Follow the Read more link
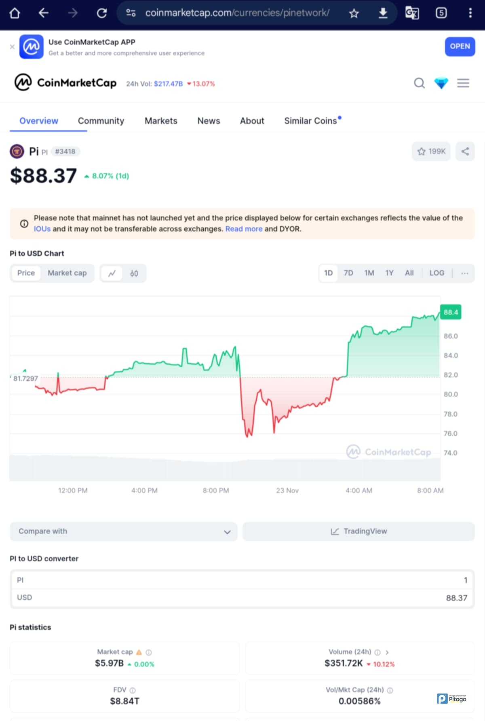Image resolution: width=485 pixels, height=721 pixels. tap(244, 229)
